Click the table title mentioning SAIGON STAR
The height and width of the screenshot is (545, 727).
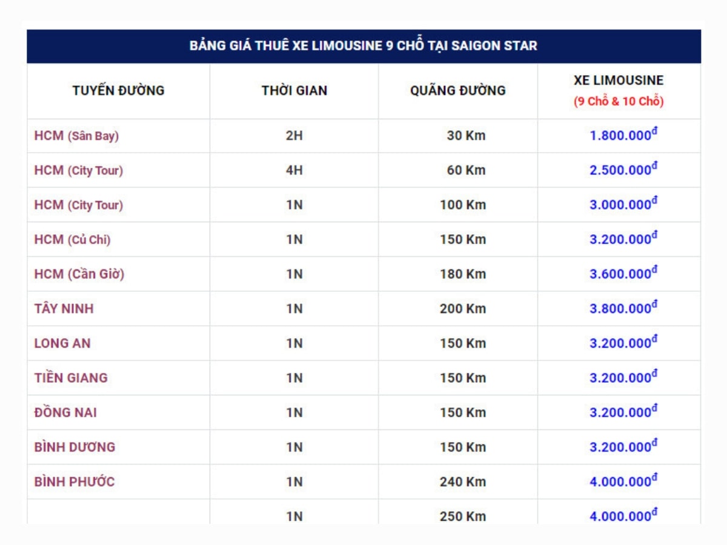click(x=363, y=46)
